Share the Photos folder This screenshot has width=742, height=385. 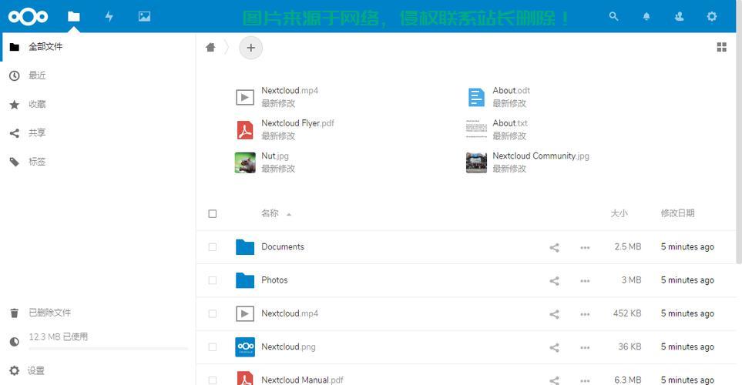click(x=554, y=281)
